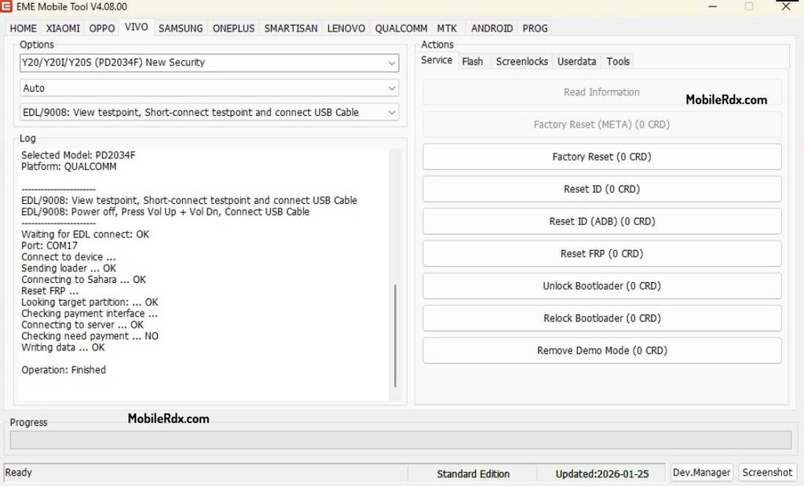Click the 'Connecting to Sahara ... OK' line

[83, 280]
